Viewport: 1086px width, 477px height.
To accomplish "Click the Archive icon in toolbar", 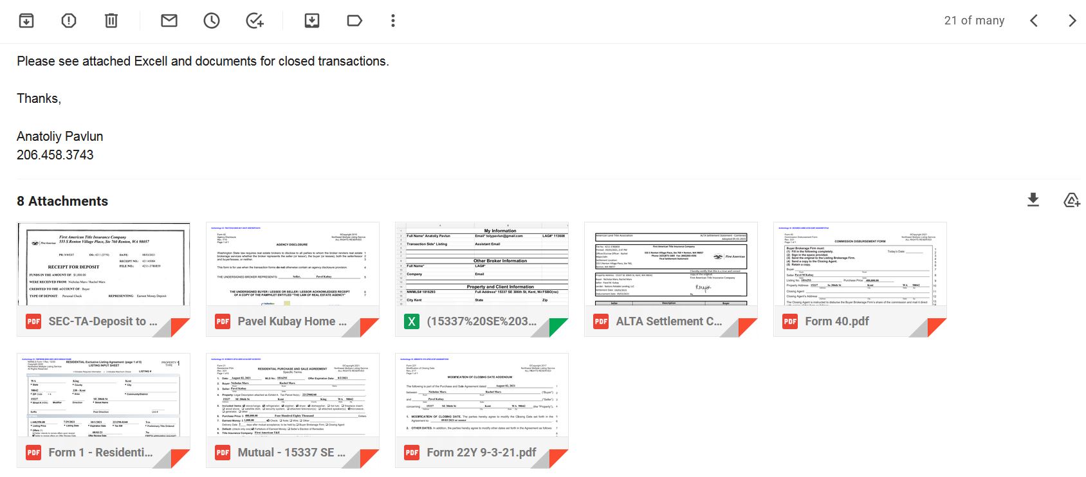I will [x=26, y=21].
